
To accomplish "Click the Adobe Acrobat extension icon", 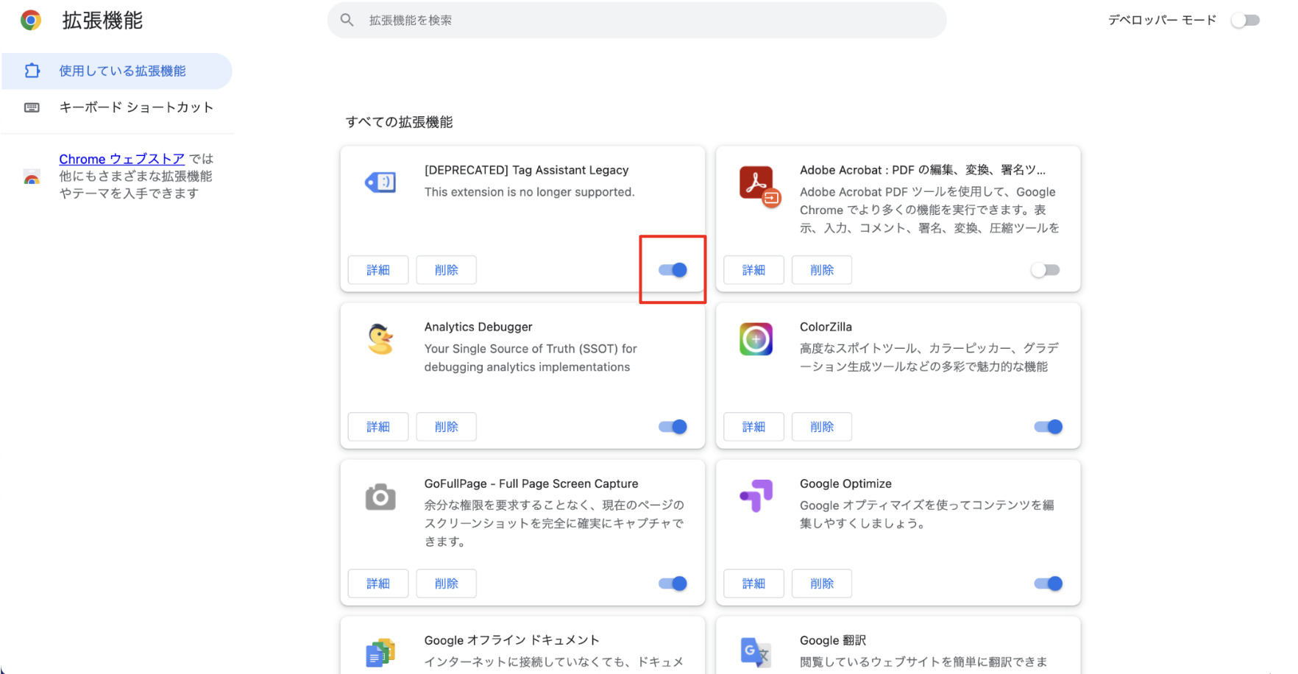I will click(x=759, y=186).
